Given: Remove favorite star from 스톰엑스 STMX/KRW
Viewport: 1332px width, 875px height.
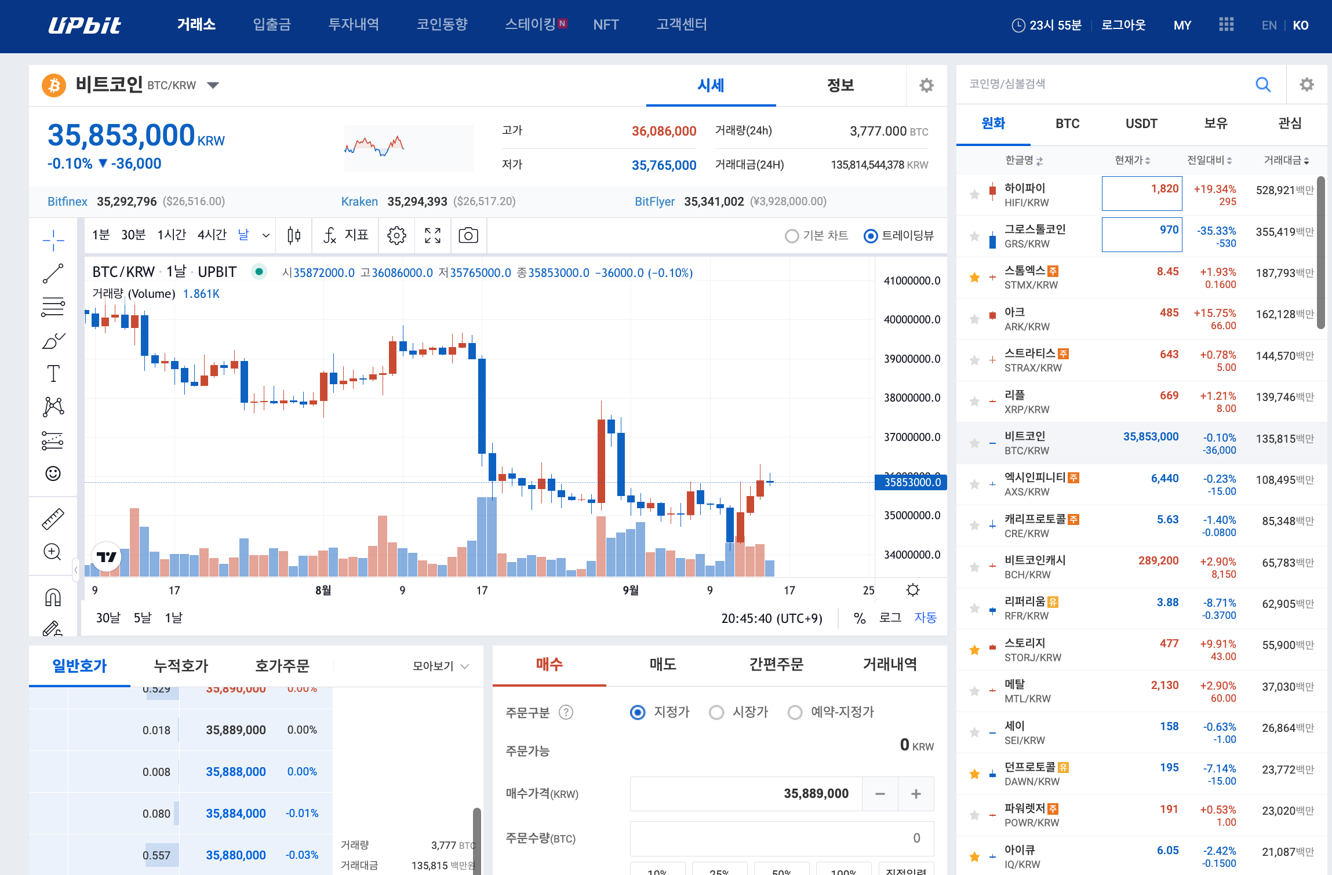Looking at the screenshot, I should pyautogui.click(x=974, y=278).
